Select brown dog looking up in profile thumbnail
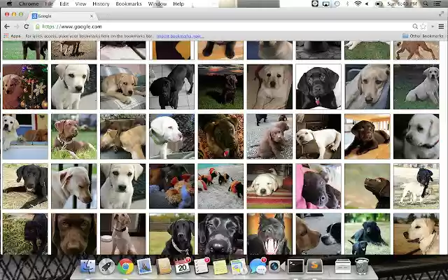The image size is (448, 280). (367, 186)
